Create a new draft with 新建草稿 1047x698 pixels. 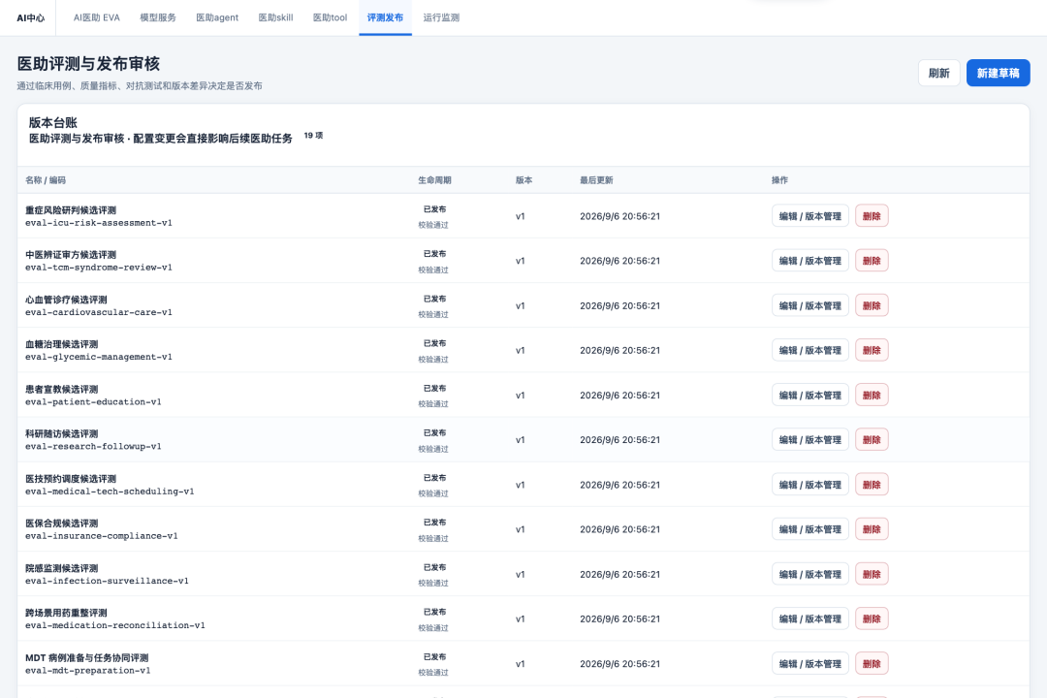tap(998, 73)
